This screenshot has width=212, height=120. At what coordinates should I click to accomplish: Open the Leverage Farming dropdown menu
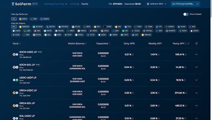(55, 4)
